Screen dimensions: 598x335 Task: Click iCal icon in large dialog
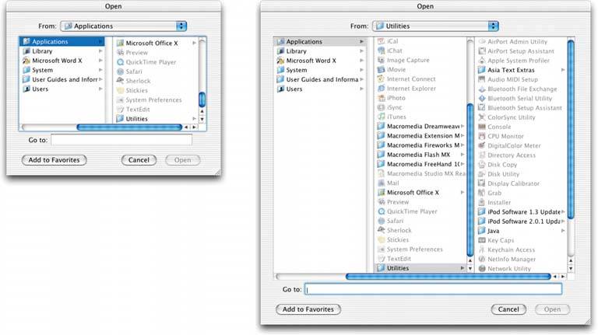click(x=381, y=41)
